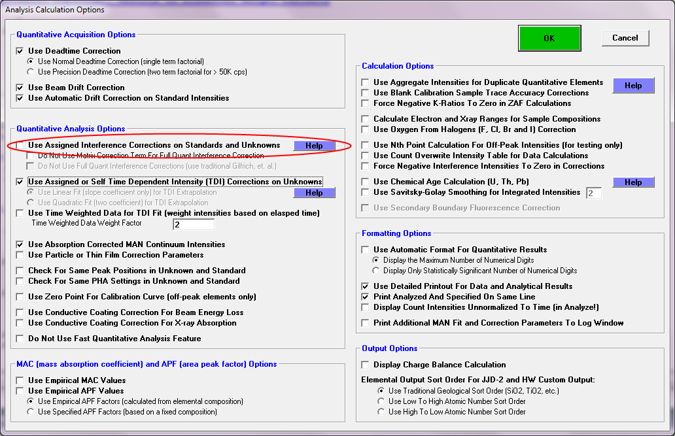Image resolution: width=675 pixels, height=436 pixels.
Task: Enable Display Charge Balance Calculation
Action: (x=365, y=365)
